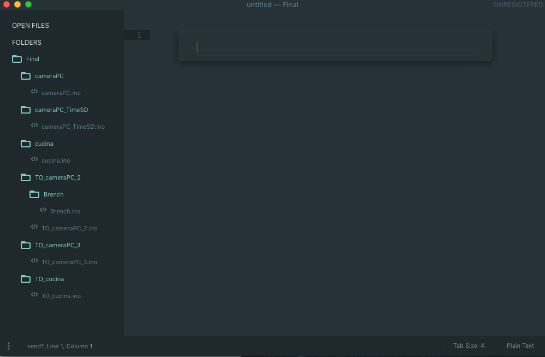545x357 pixels.
Task: Click the Final root folder icon
Action: pyautogui.click(x=17, y=59)
